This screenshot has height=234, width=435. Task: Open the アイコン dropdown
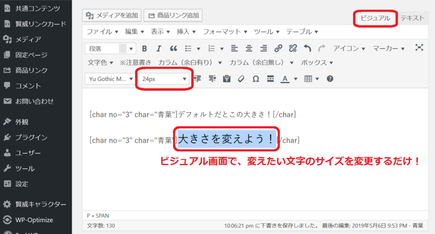tap(349, 48)
